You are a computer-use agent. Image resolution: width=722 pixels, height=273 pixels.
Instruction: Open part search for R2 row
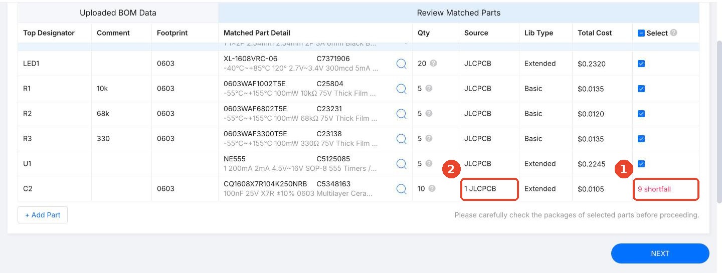pos(401,114)
